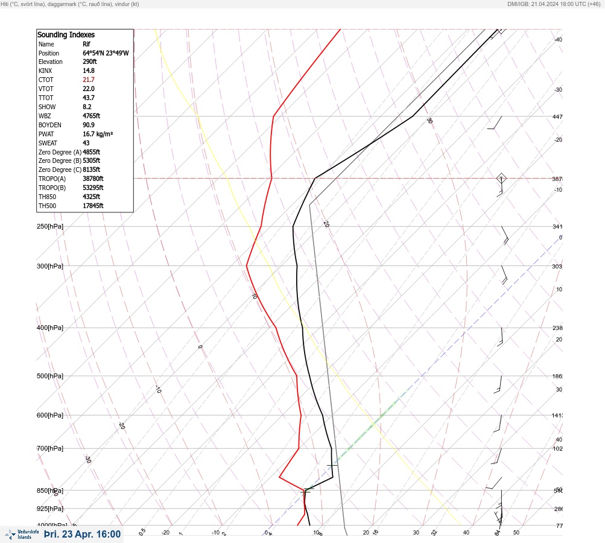Screen dimensions: 605x543
Task: Click the wind barb at 250 hPa
Action: 505,235
